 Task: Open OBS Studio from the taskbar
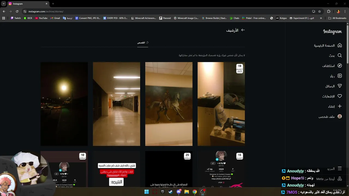point(203,192)
